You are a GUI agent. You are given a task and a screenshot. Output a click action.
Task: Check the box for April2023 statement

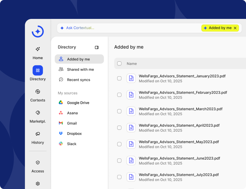pos(120,128)
